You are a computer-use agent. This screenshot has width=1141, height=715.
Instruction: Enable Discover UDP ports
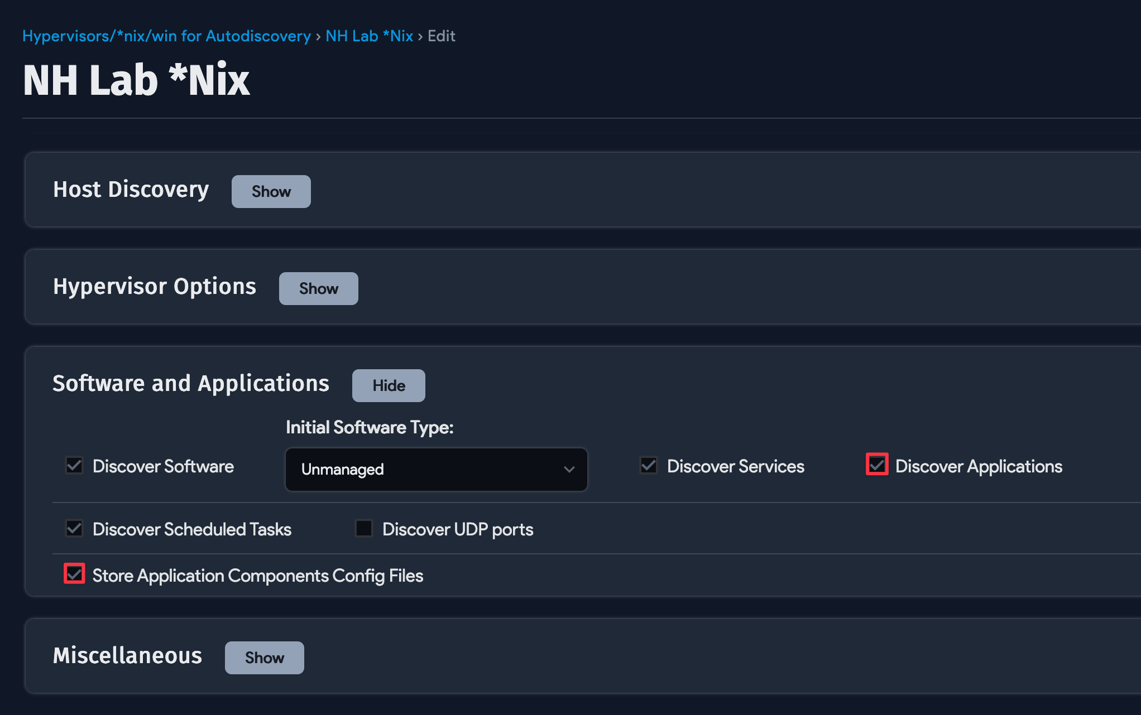coord(364,528)
